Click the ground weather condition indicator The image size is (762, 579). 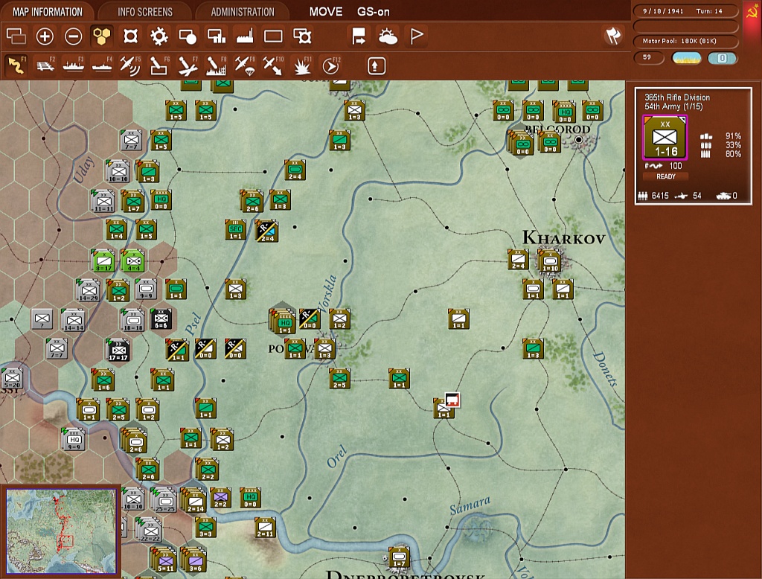(x=686, y=58)
